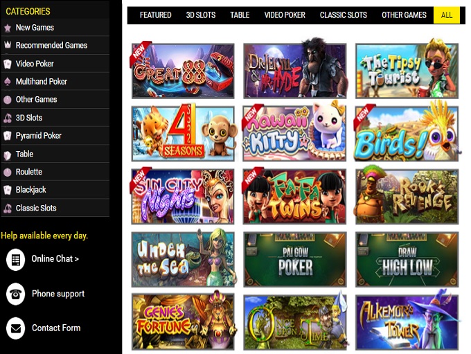The width and height of the screenshot is (471, 354).
Task: Select the Draw High Low game tile
Action: click(407, 259)
